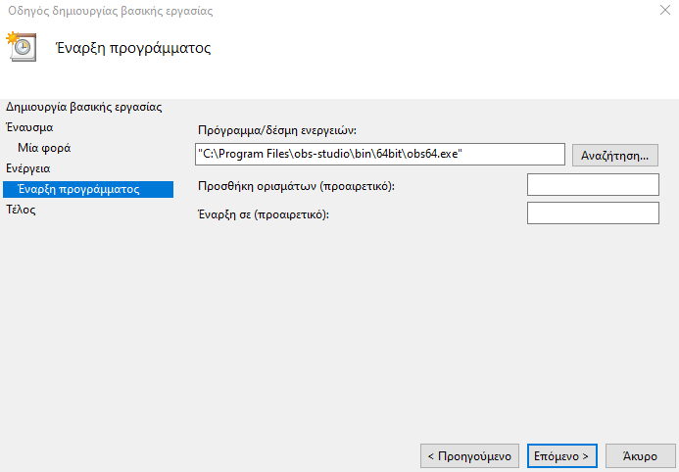This screenshot has width=679, height=472.
Task: Continue with the Επόμενο button
Action: pos(561,456)
